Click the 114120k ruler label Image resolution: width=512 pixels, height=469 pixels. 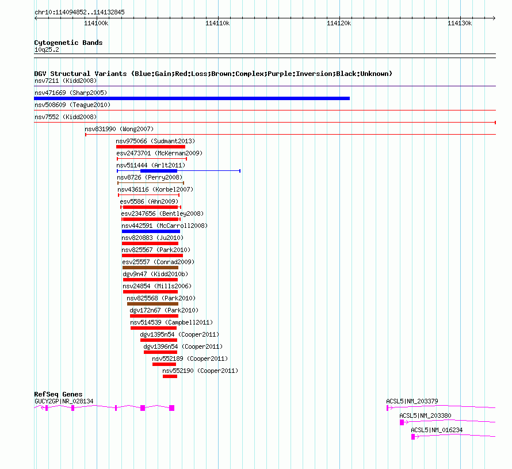pyautogui.click(x=339, y=23)
